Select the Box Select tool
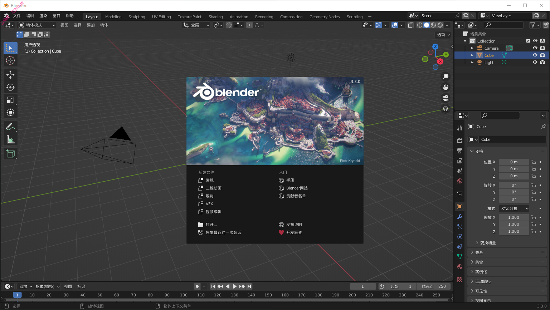Screen dimensions: 550x310 [x=10, y=48]
